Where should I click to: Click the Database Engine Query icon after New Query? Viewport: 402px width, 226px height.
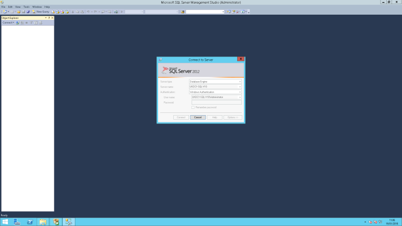coord(53,12)
